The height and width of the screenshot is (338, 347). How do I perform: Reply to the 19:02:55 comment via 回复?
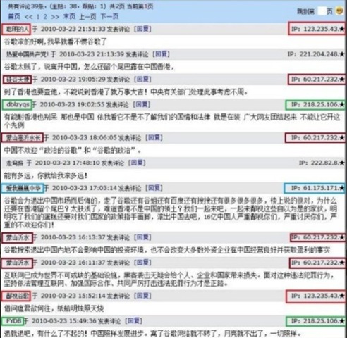142,104
